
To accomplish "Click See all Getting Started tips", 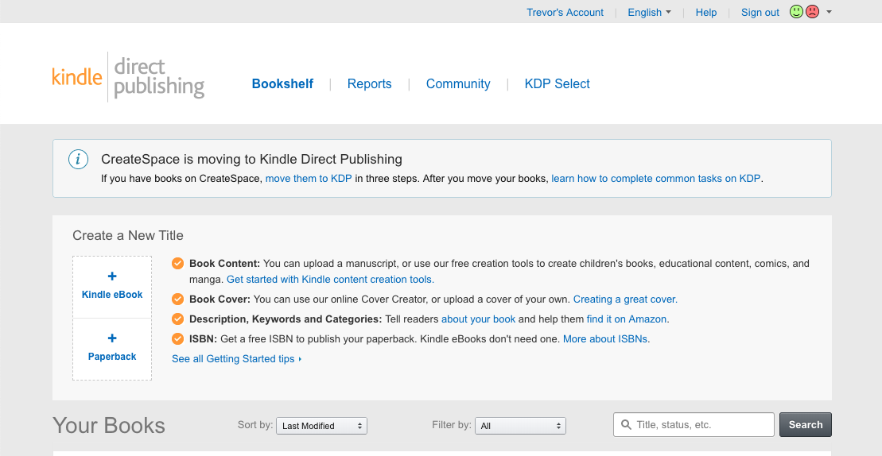I will click(x=235, y=359).
